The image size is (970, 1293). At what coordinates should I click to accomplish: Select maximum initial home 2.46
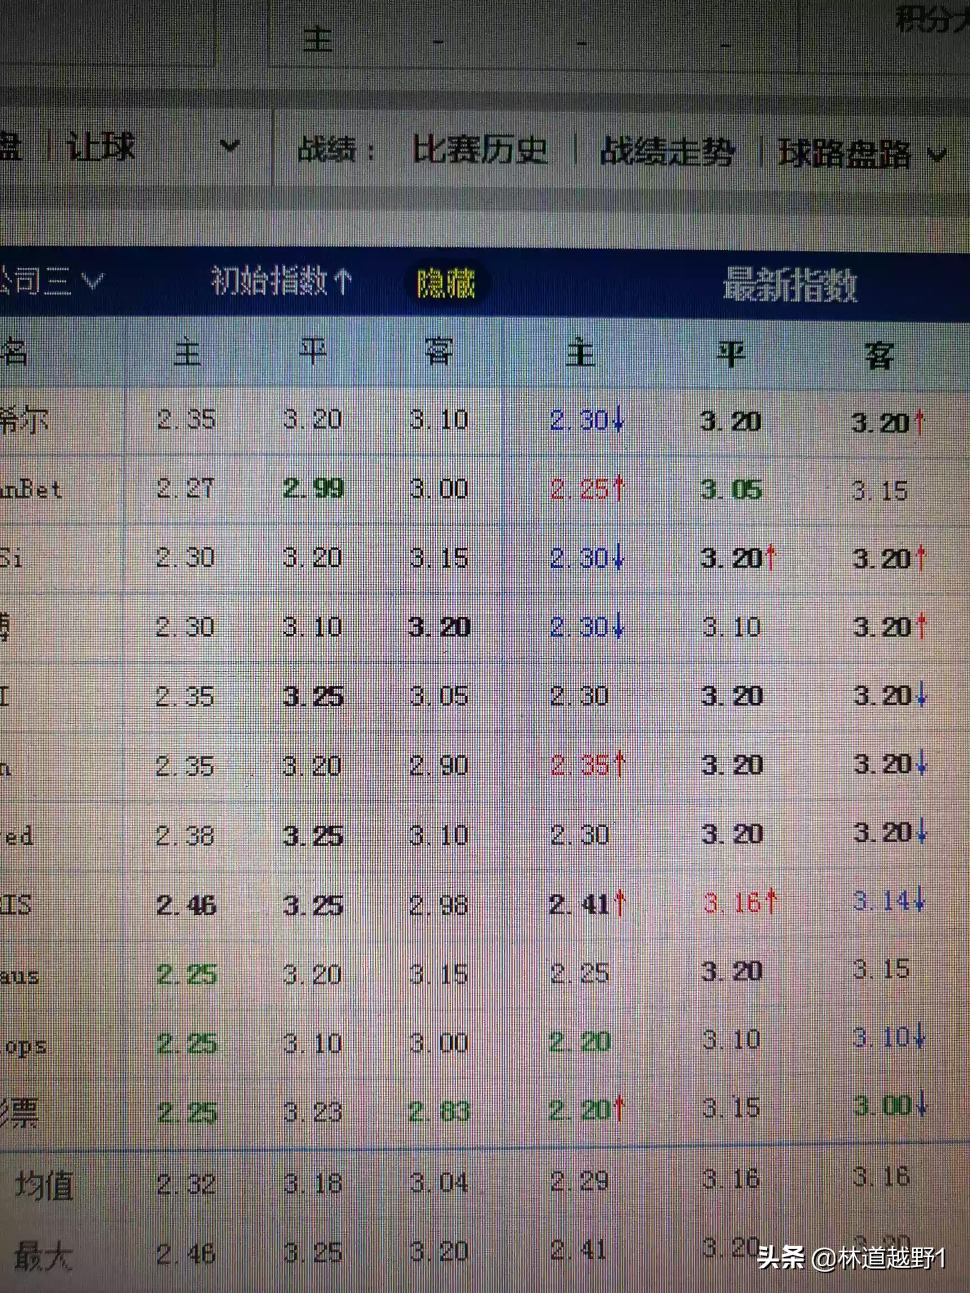[x=186, y=1254]
